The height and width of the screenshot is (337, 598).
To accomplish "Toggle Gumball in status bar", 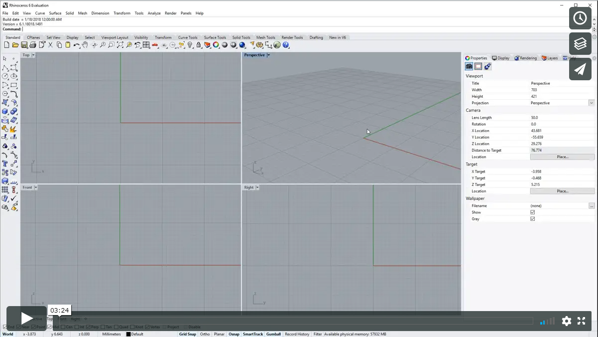I will [x=273, y=334].
